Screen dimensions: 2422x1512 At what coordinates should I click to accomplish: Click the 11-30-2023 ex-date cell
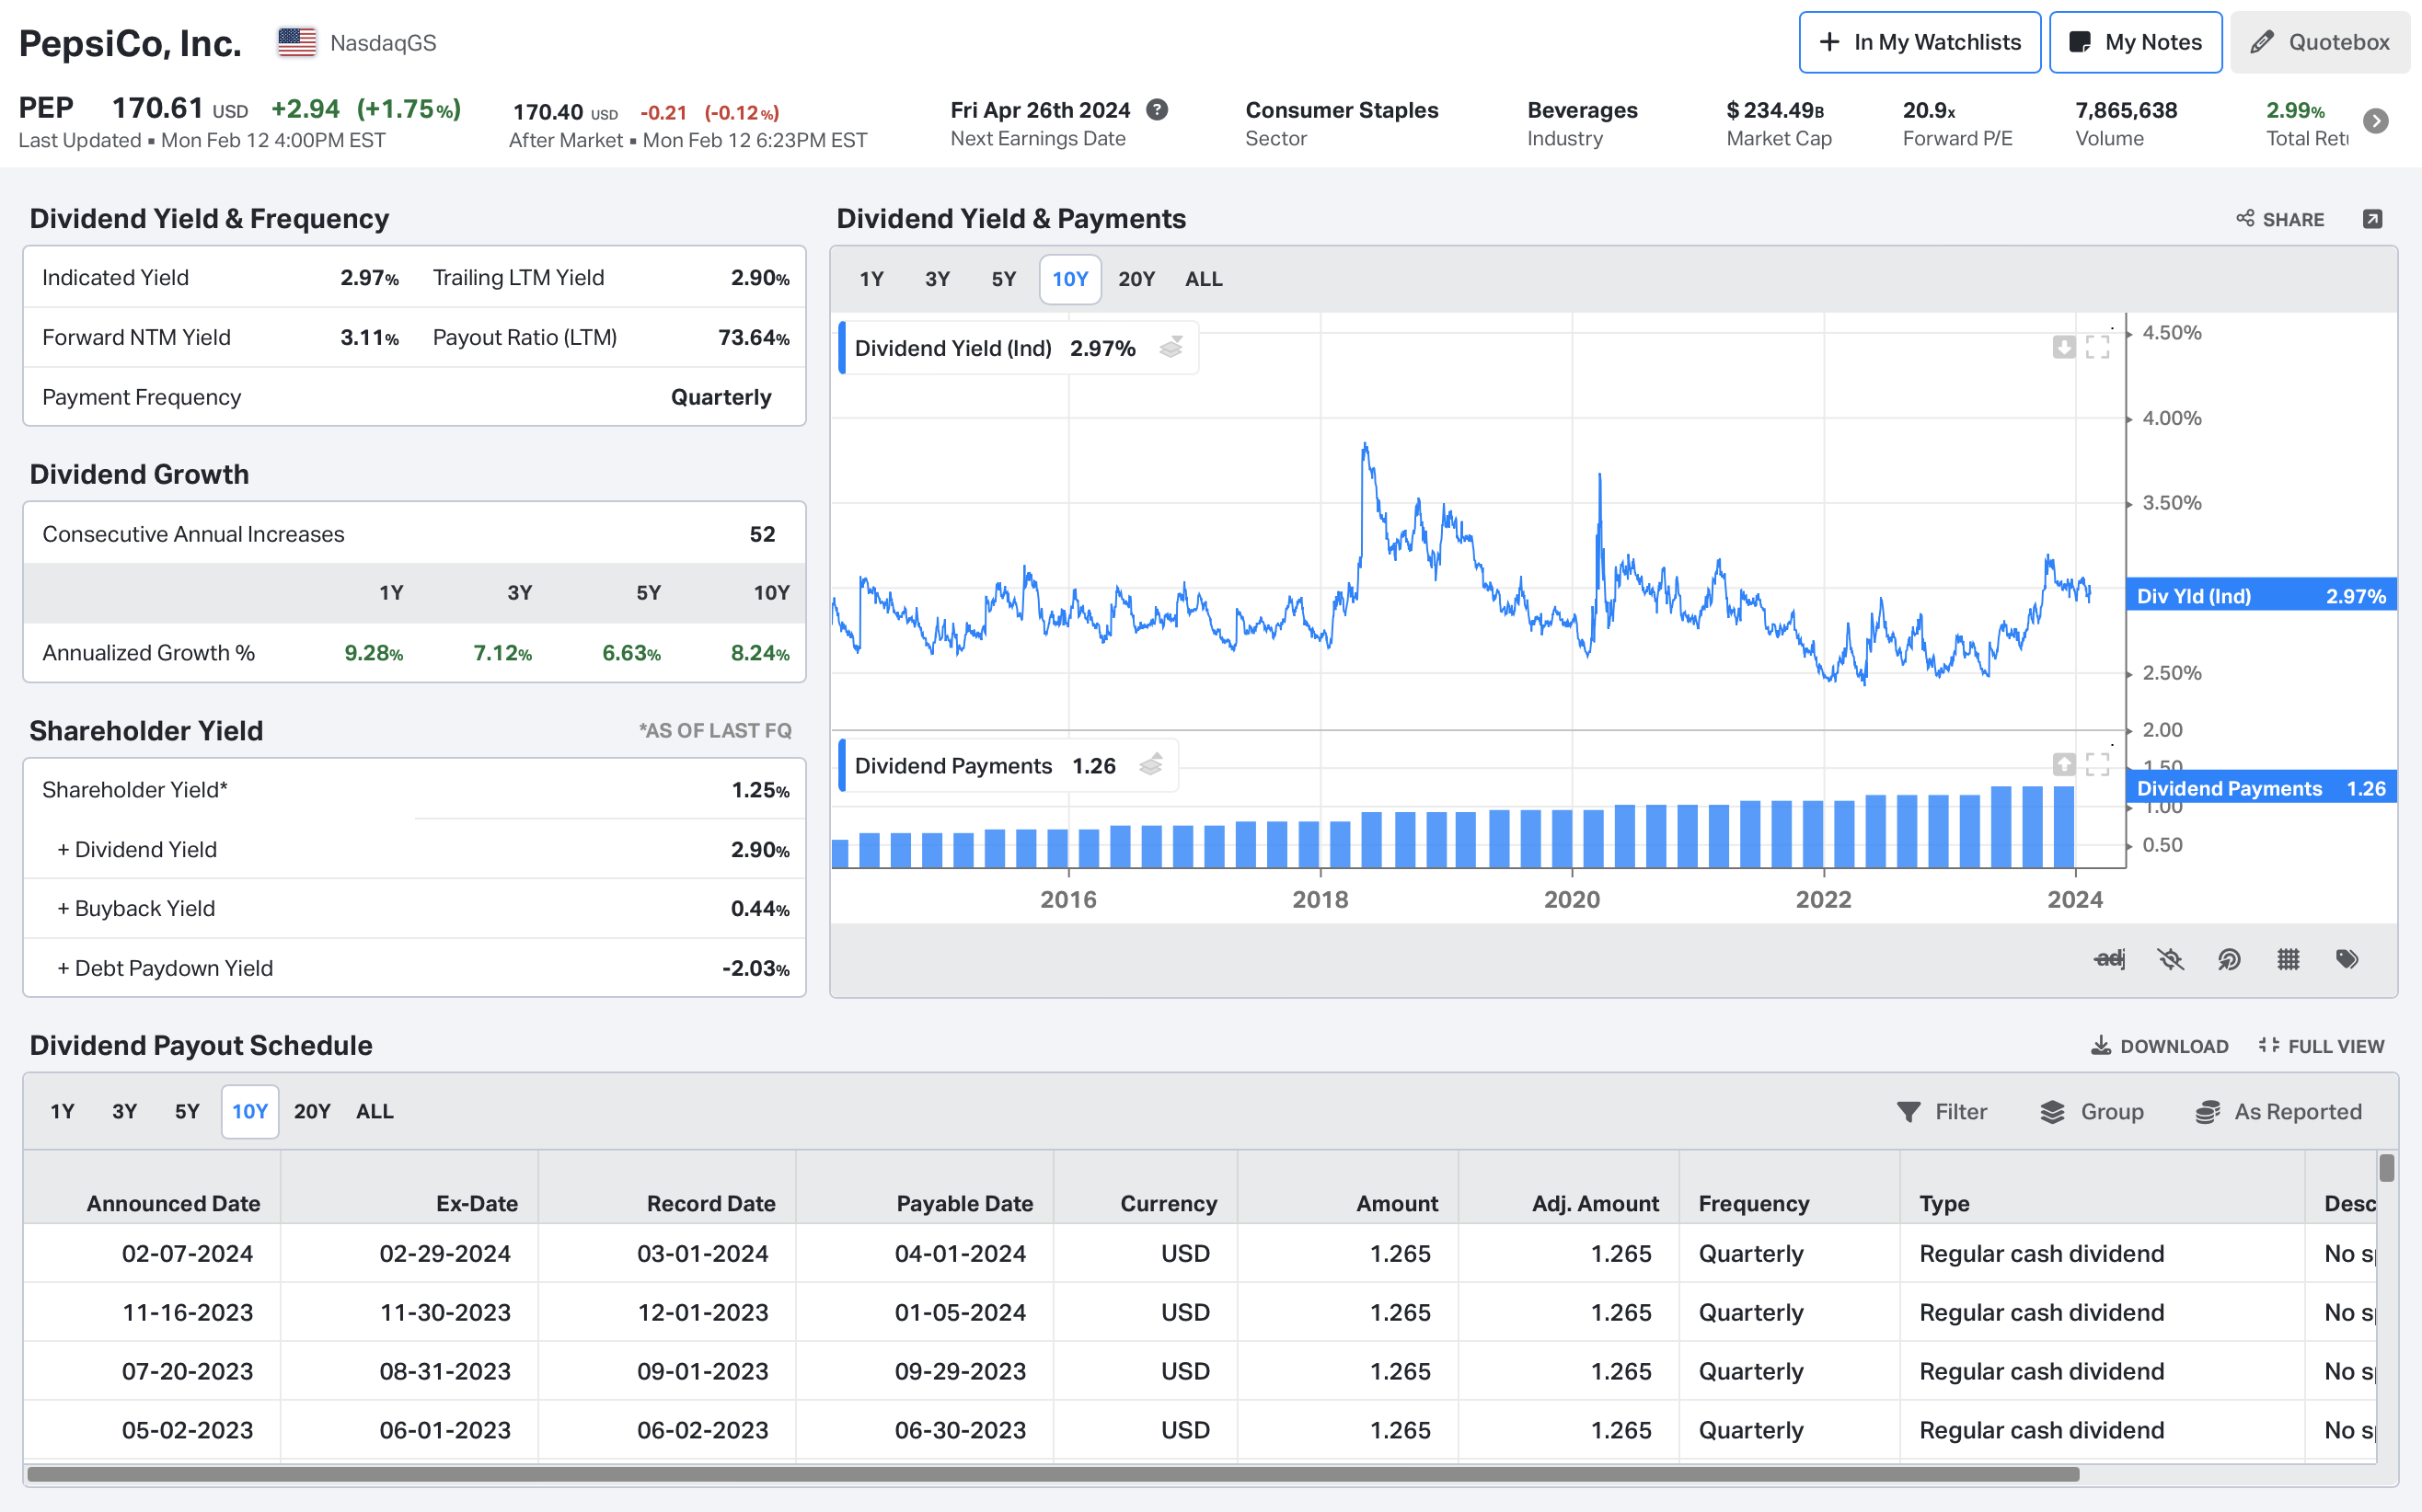(x=445, y=1312)
